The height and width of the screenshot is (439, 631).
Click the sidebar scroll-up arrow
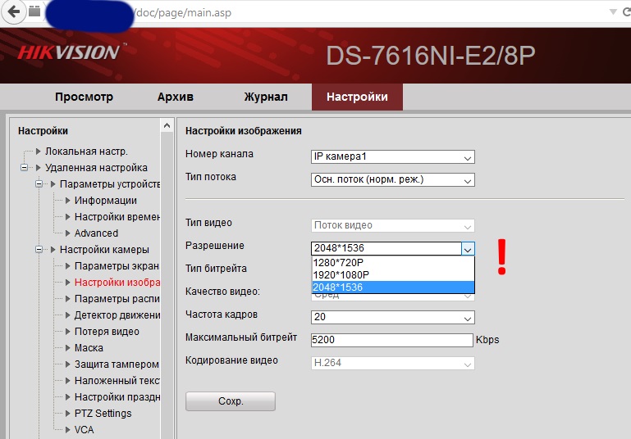pos(167,125)
